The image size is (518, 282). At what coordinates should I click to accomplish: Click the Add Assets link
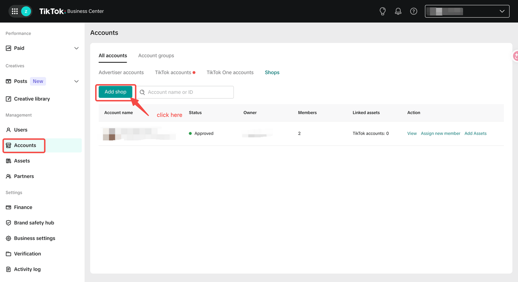[x=476, y=134]
